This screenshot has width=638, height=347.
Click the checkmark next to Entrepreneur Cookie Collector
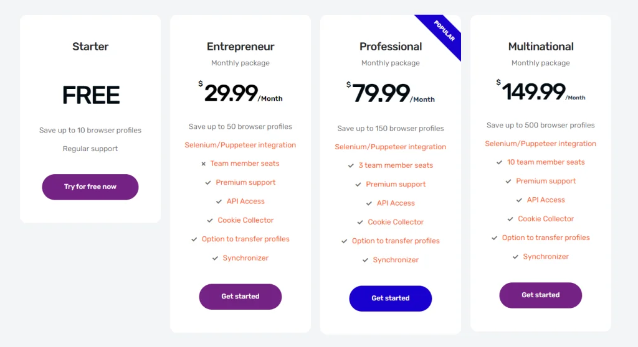[x=210, y=221]
